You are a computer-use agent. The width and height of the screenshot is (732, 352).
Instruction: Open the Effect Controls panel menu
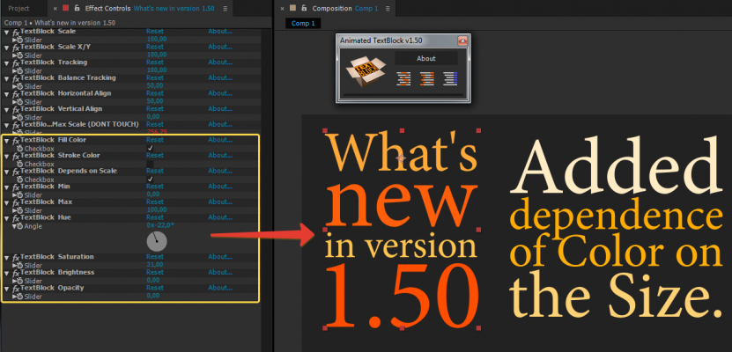click(x=226, y=8)
